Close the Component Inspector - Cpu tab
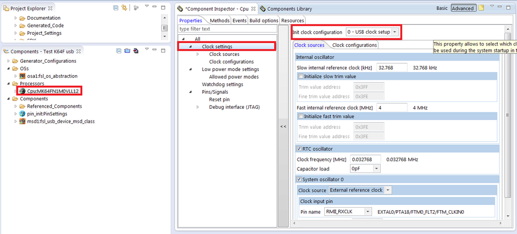Viewport: 517px width, 234px height. (253, 9)
